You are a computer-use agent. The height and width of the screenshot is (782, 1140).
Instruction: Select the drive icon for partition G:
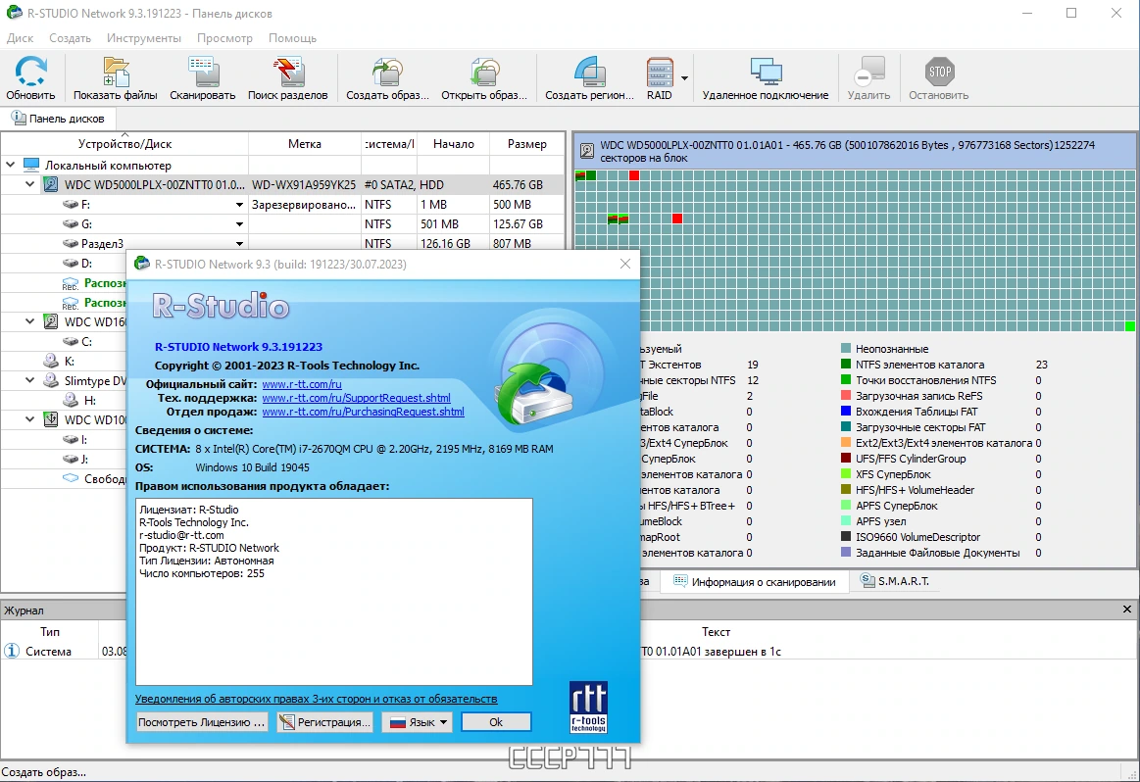coord(71,224)
